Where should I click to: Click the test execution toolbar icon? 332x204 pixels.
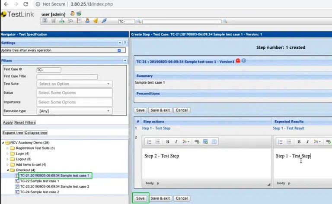point(70,21)
